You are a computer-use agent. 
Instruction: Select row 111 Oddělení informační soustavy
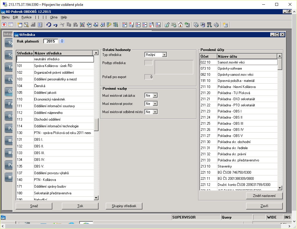point(55,106)
